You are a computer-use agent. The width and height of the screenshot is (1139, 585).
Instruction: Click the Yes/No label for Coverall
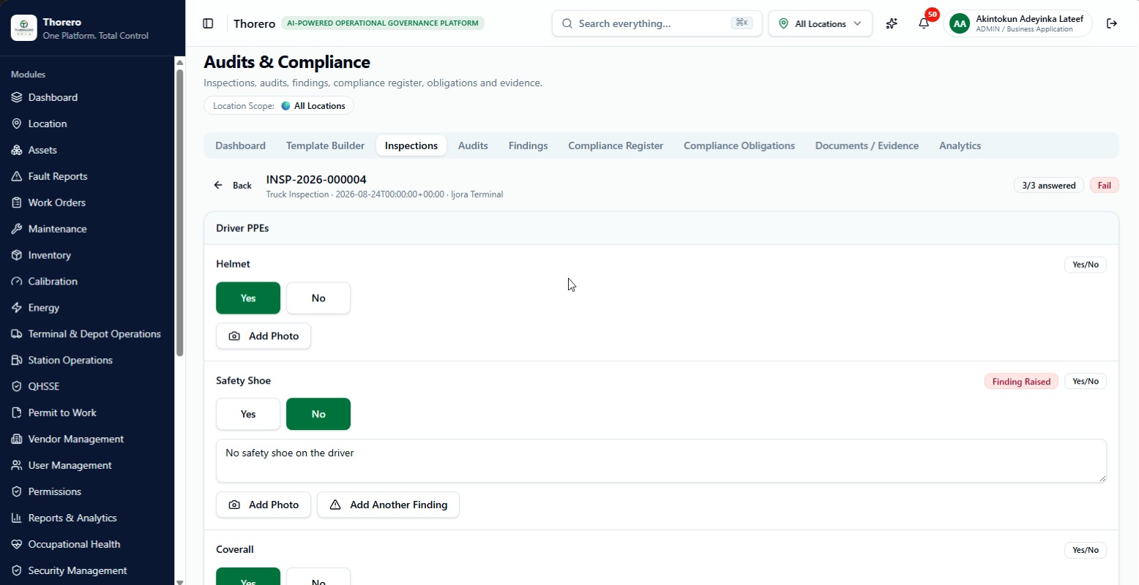point(1086,550)
